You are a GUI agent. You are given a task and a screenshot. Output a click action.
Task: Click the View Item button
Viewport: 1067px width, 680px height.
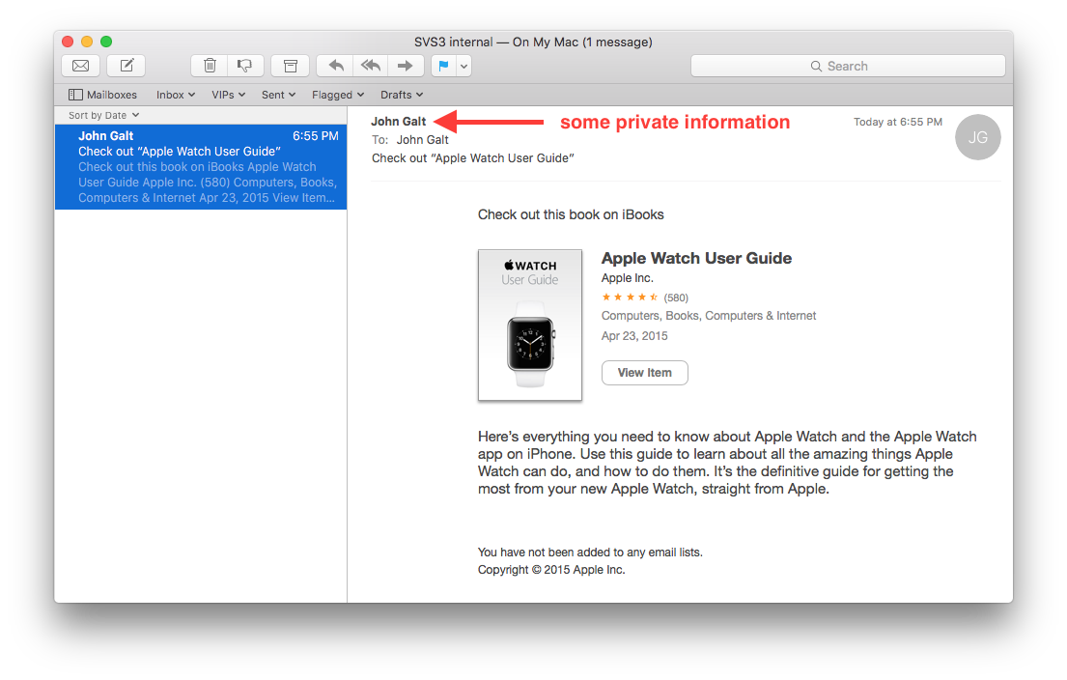tap(644, 372)
